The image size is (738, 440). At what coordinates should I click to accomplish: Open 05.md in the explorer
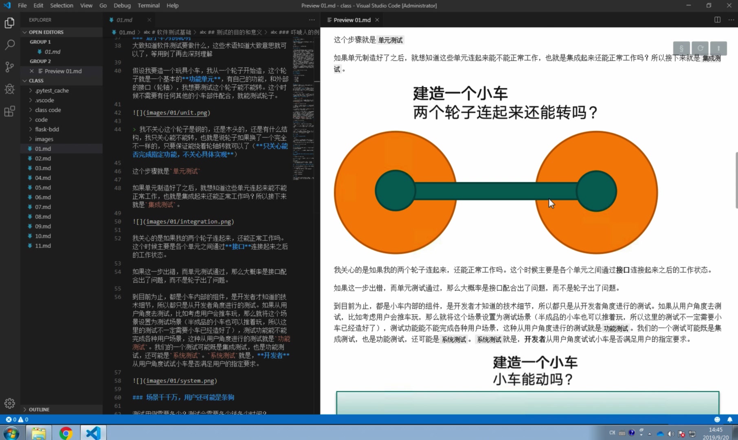pos(61,187)
